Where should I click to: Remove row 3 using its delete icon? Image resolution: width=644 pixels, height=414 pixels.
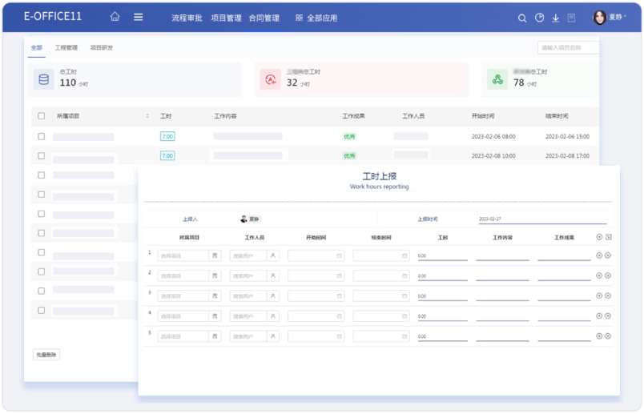click(608, 295)
